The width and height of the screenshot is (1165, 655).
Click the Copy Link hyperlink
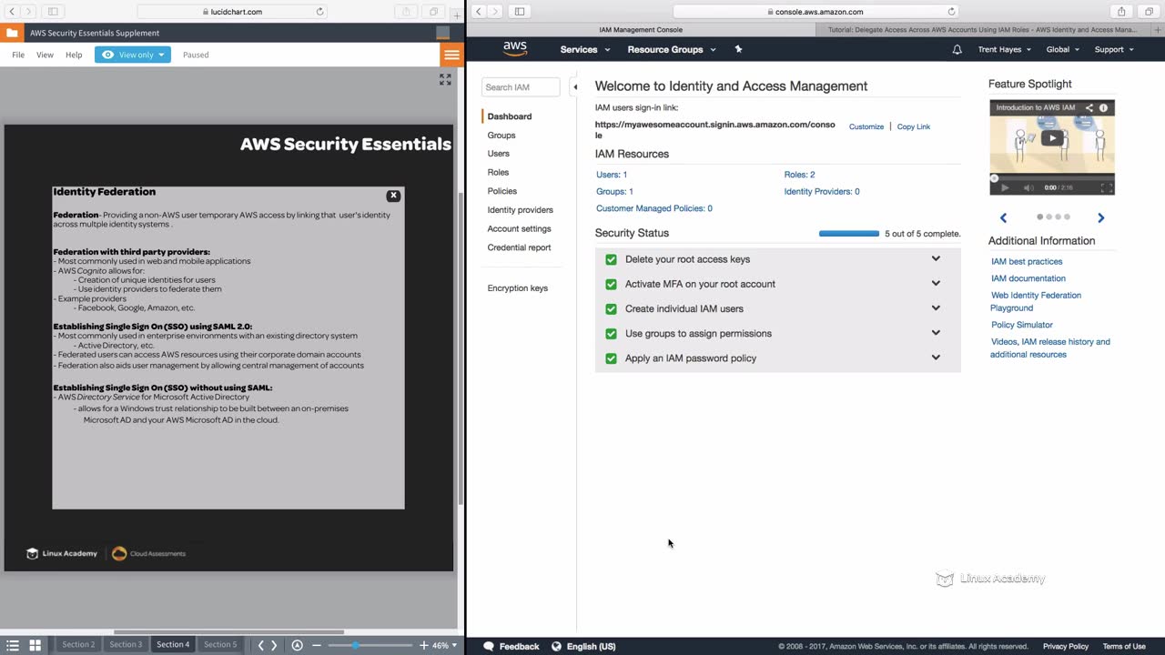[x=913, y=126]
